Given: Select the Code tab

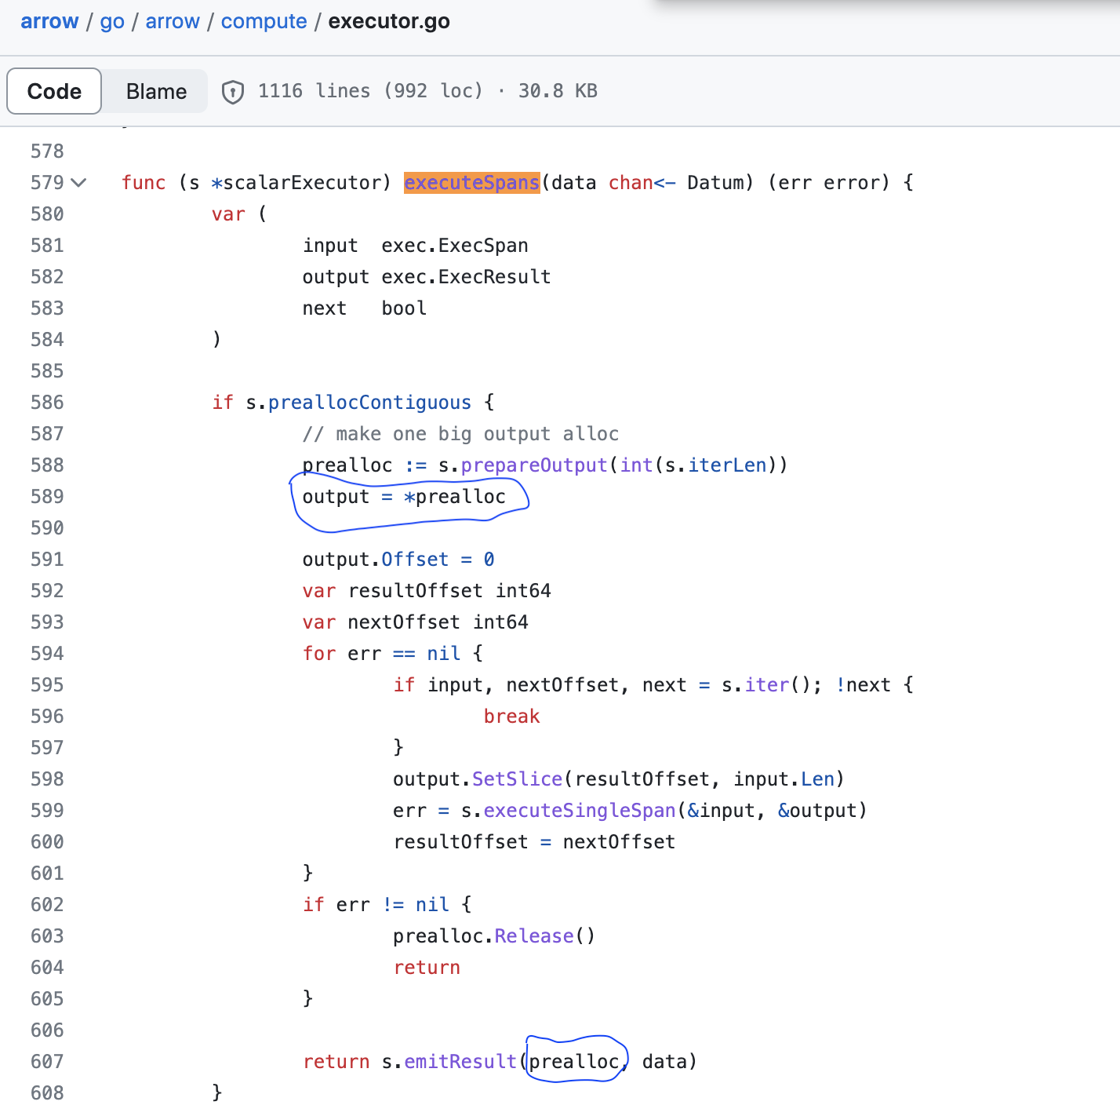Looking at the screenshot, I should (x=53, y=91).
